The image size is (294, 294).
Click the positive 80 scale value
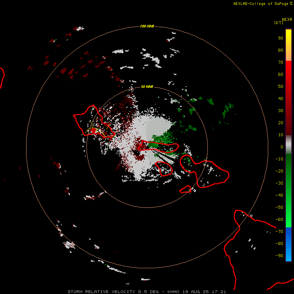(x=281, y=50)
